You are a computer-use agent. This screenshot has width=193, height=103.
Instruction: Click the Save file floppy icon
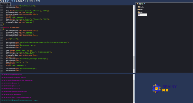(6, 1)
